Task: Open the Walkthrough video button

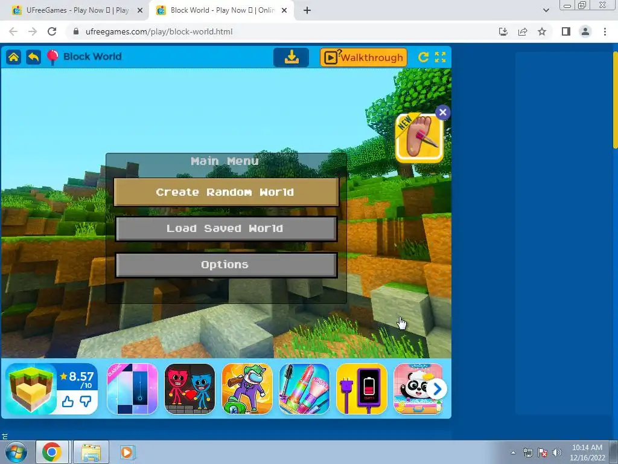Action: click(363, 57)
